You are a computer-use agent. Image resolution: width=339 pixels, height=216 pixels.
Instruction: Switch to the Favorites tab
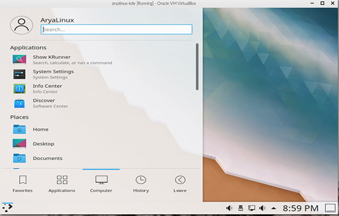tap(22, 184)
